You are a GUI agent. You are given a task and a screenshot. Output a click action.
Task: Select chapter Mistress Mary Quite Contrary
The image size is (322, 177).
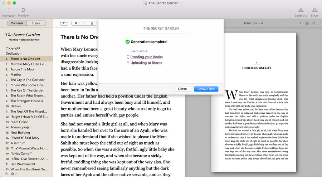[26, 64]
